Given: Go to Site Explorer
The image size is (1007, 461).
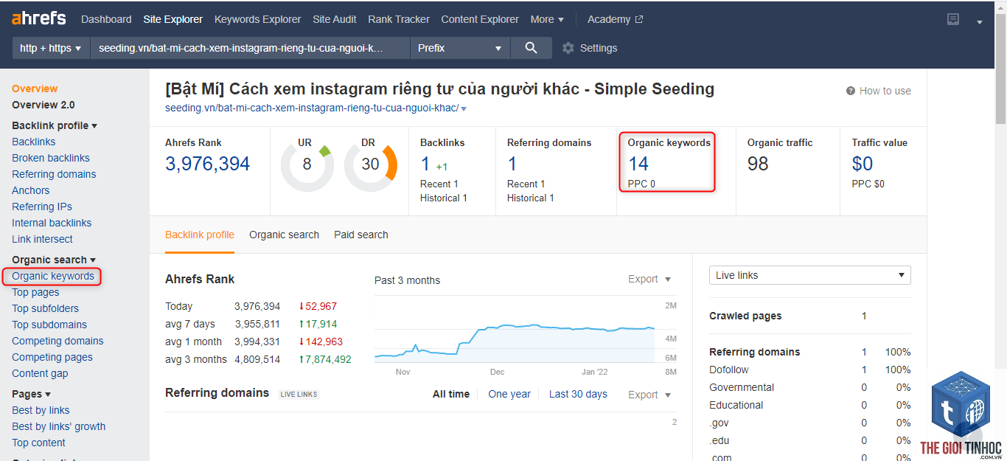Looking at the screenshot, I should 173,19.
